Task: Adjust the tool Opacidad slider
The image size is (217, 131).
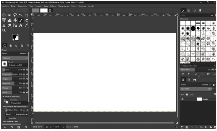Action: [x=15, y=58]
